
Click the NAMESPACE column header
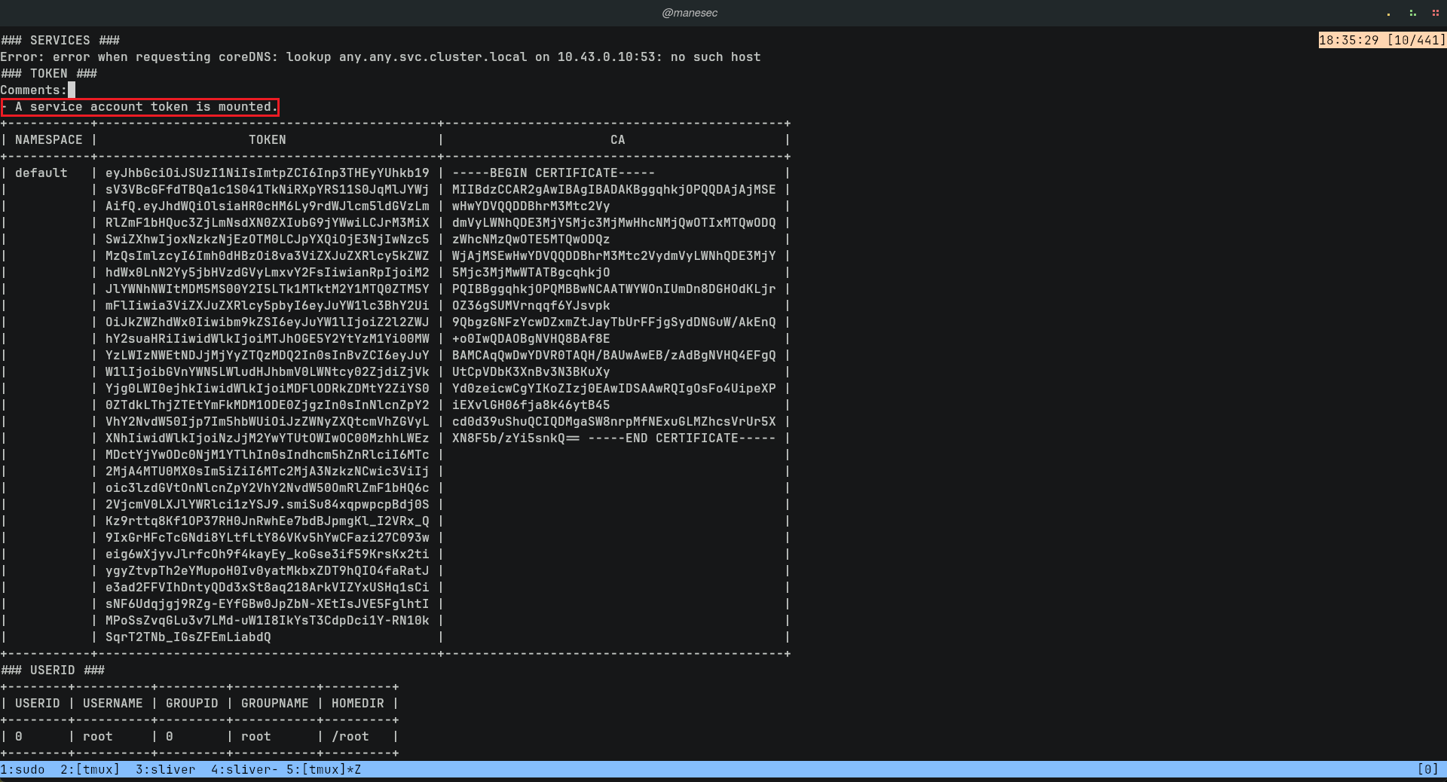pos(48,140)
